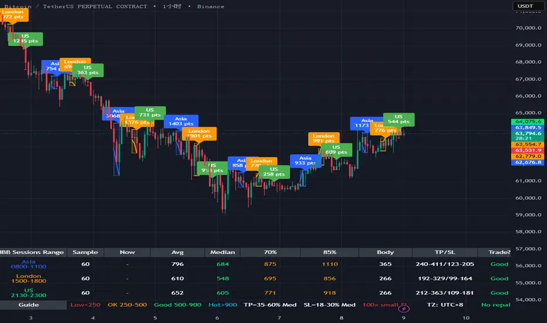The width and height of the screenshot is (547, 323).
Task: Click the Bitcoin / TetherUS PERPETUAL CONTRACT title
Action: (x=75, y=6)
